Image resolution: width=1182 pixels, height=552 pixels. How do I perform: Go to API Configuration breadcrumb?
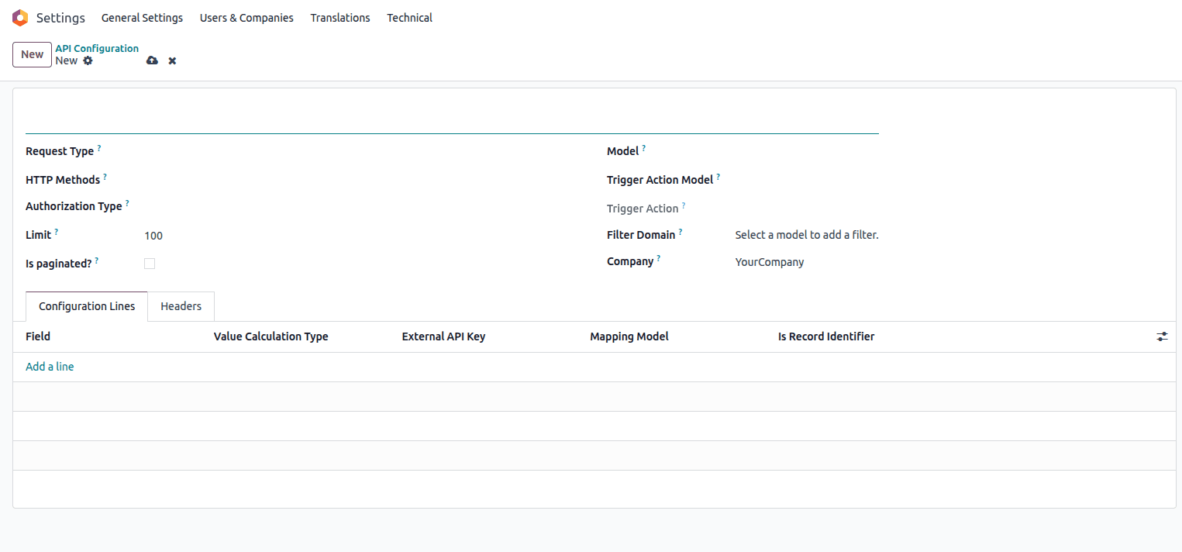click(x=97, y=48)
